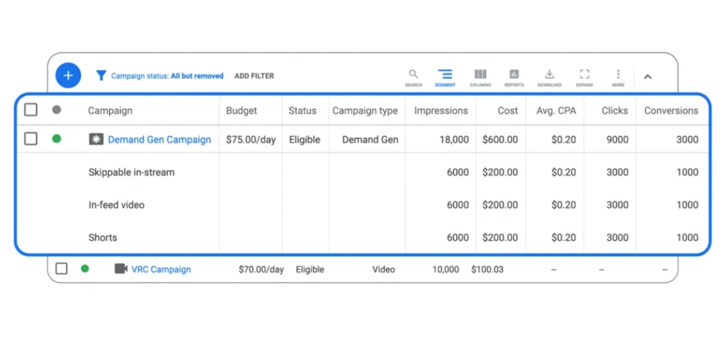Collapse the toolbar with chevron arrow
Image resolution: width=722 pixels, height=342 pixels.
click(647, 77)
